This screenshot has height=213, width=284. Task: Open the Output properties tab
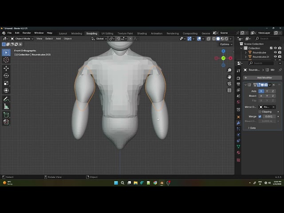coord(238,84)
